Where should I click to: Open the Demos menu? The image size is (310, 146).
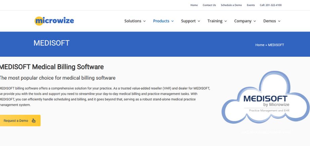pyautogui.click(x=272, y=21)
